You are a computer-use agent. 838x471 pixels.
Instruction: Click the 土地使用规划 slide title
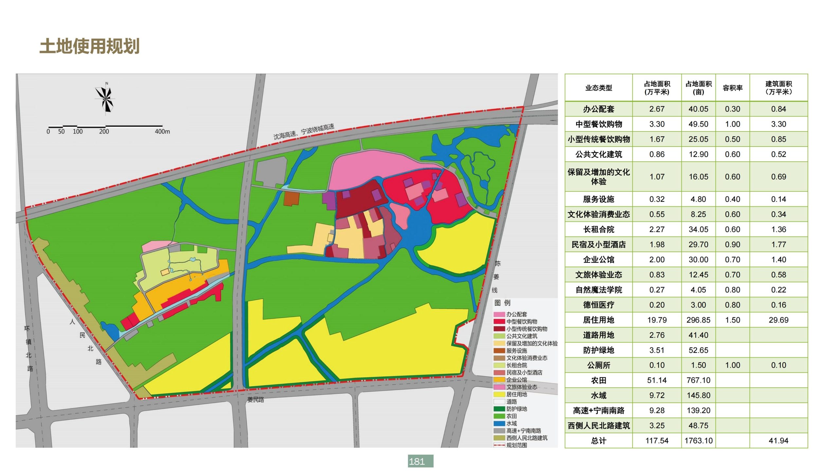(90, 46)
